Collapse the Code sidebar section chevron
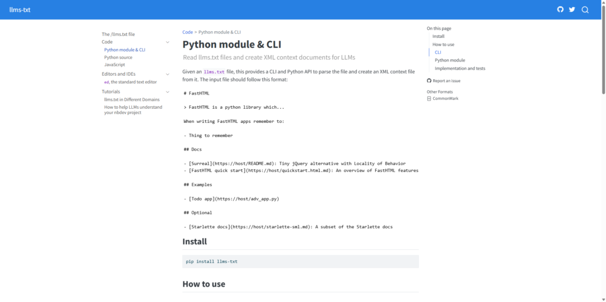606x302 pixels. click(167, 42)
